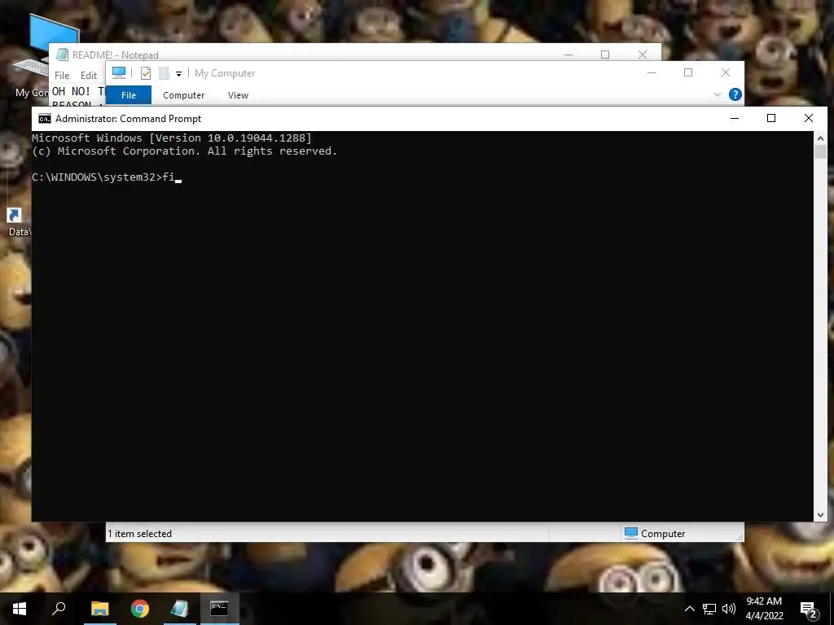Open File Explorer from taskbar
Screen dimensions: 834x625
pos(99,609)
